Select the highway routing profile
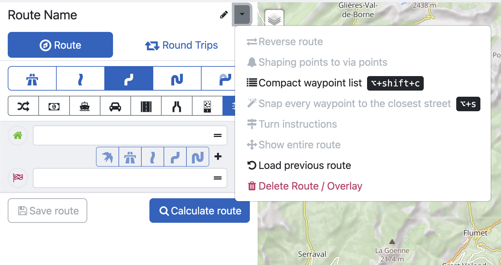501x265 pixels. (x=32, y=79)
